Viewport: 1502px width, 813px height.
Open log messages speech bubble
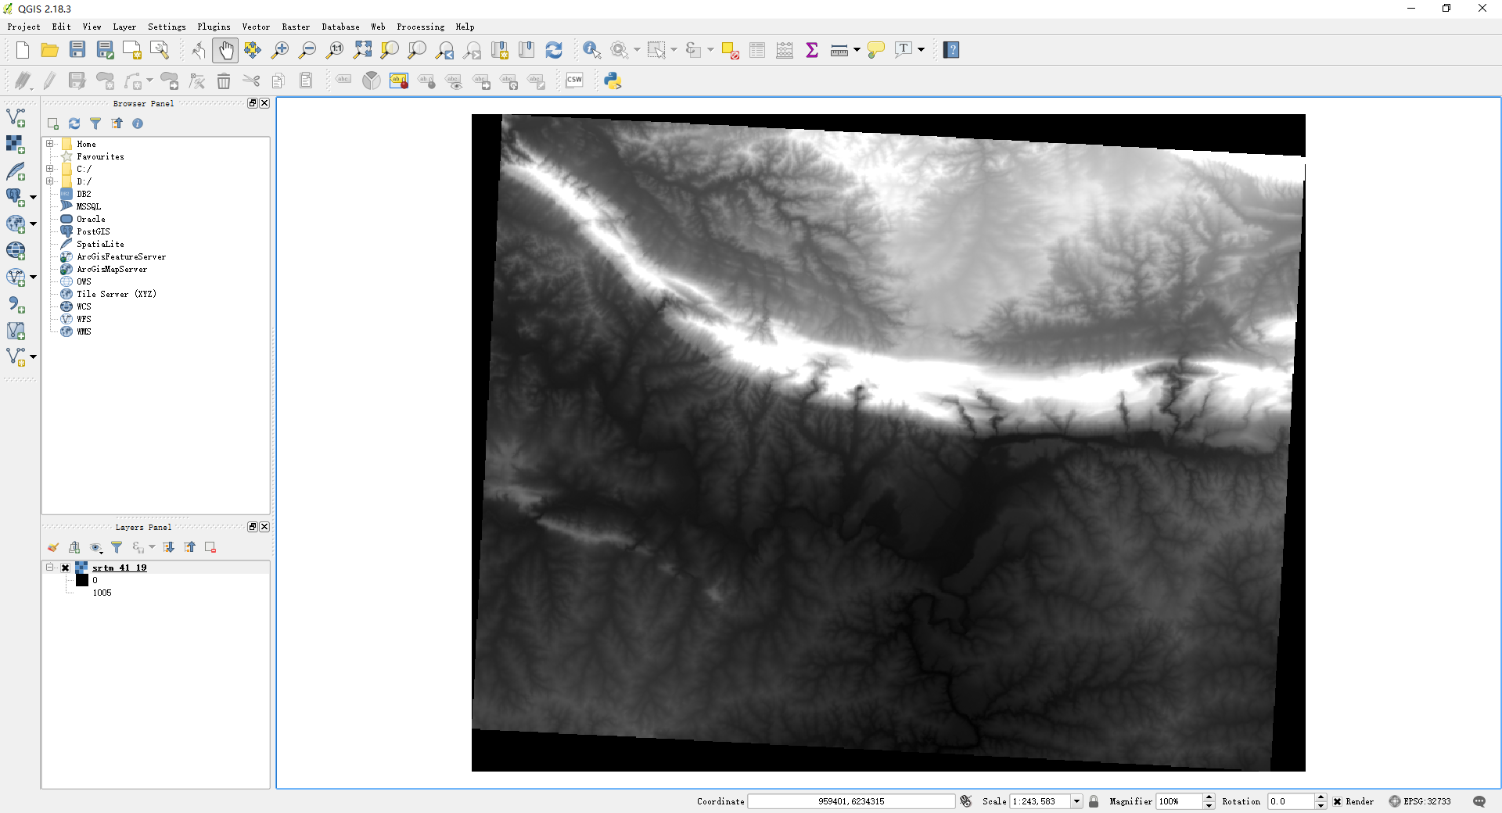click(1479, 801)
